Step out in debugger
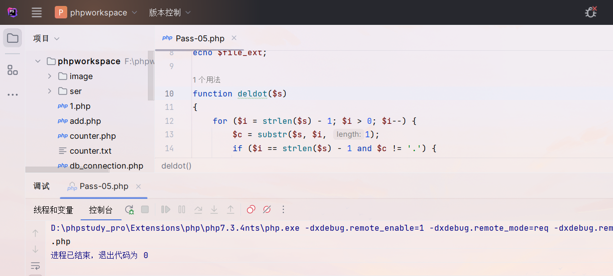This screenshot has height=276, width=613. pyautogui.click(x=230, y=210)
